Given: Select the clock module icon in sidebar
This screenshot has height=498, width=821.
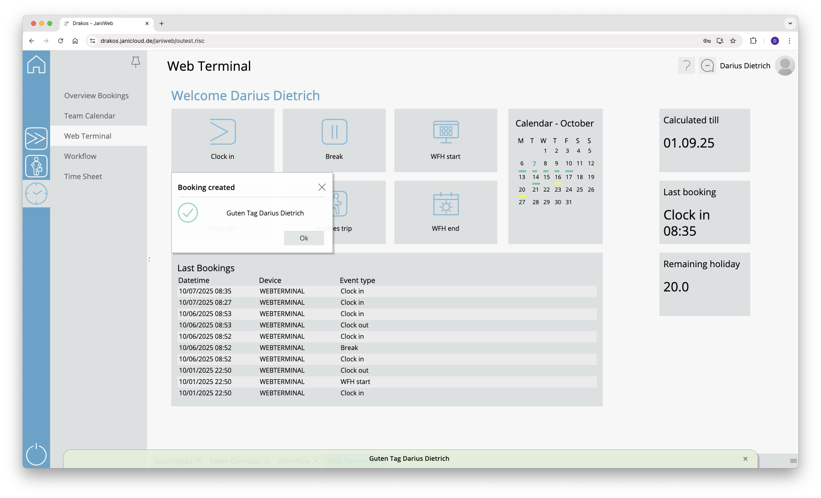Looking at the screenshot, I should (x=36, y=194).
